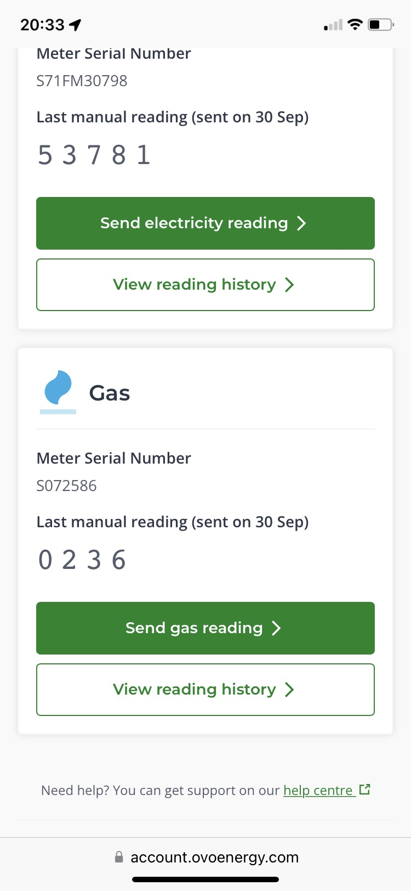Select the gas meter reading 0236
Image resolution: width=411 pixels, height=891 pixels.
pos(82,560)
